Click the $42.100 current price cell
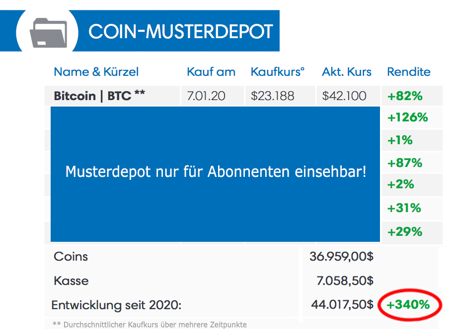Screen dimensions: 450x329 [344, 96]
